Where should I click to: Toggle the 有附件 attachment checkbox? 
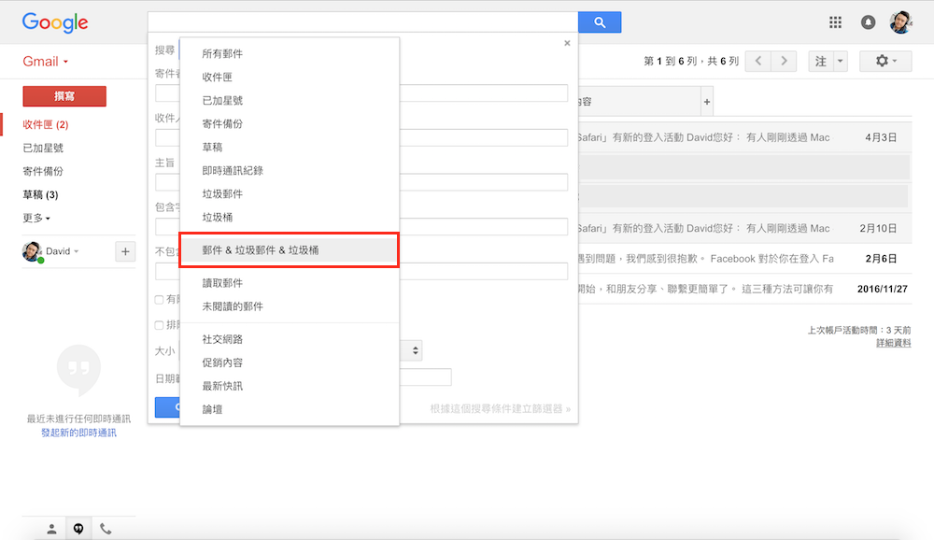tap(159, 299)
